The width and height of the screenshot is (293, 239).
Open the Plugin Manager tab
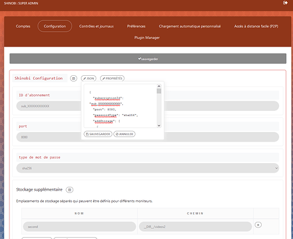(x=147, y=38)
